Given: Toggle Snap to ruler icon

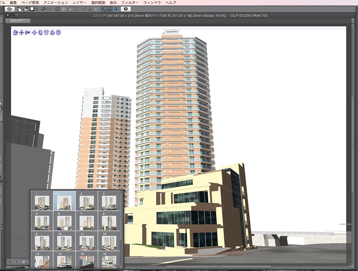Looking at the screenshot, I should (103, 9).
